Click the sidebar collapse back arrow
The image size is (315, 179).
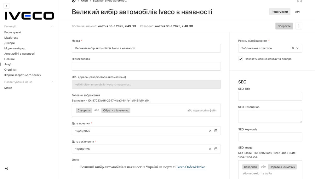click(7, 6)
